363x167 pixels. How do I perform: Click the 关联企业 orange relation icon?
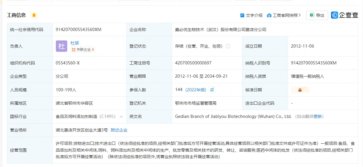pos(73,50)
